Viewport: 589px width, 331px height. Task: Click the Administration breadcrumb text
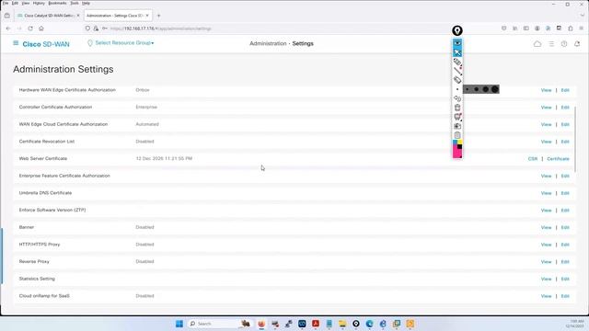click(x=268, y=43)
